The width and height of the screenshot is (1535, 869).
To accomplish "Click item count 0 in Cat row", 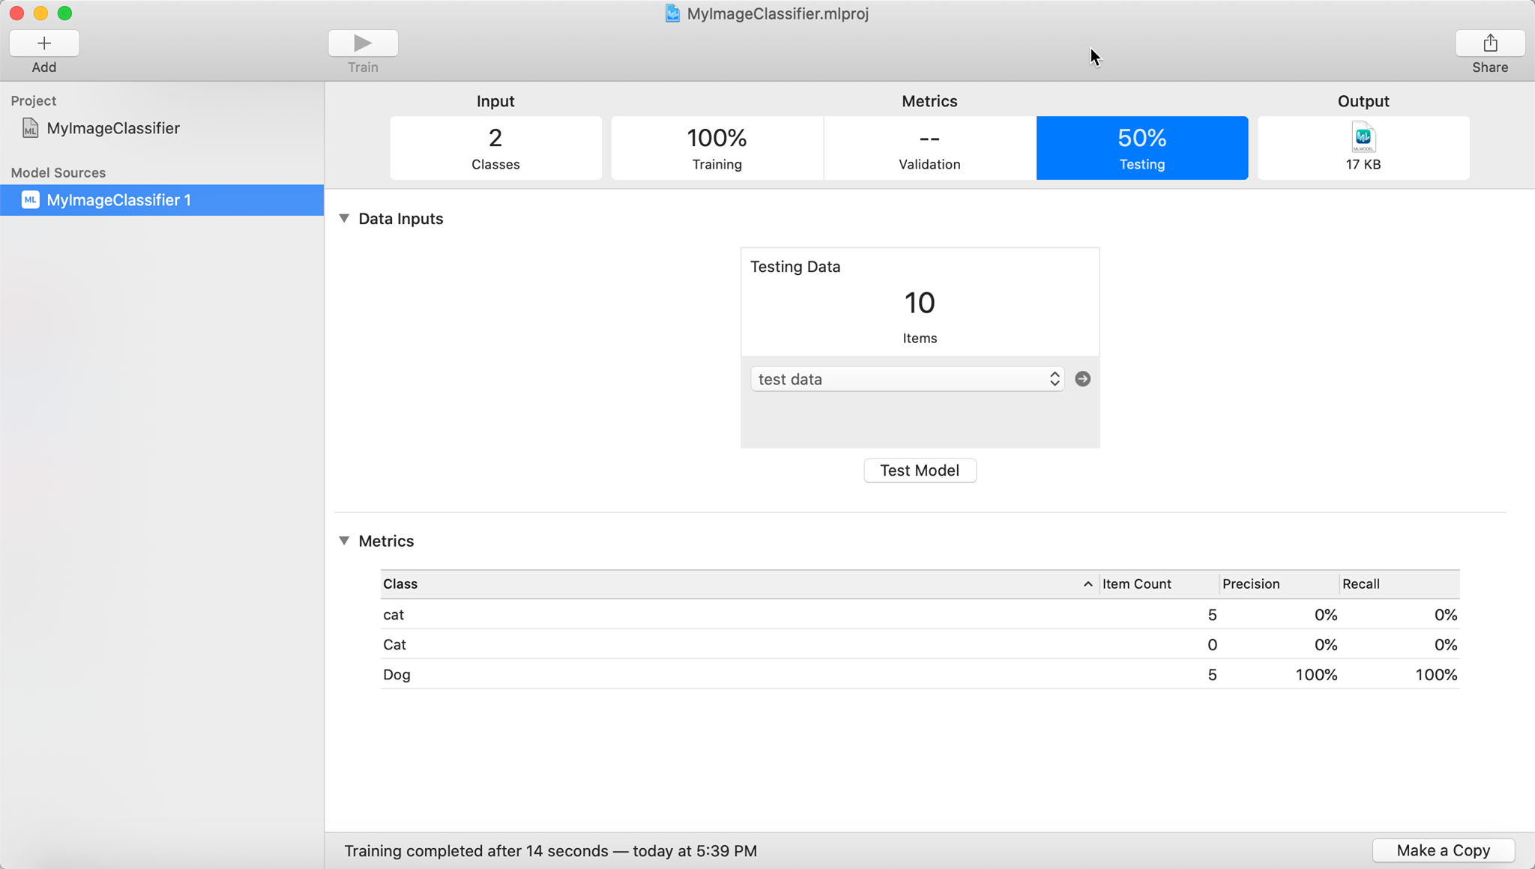I will pyautogui.click(x=1212, y=645).
